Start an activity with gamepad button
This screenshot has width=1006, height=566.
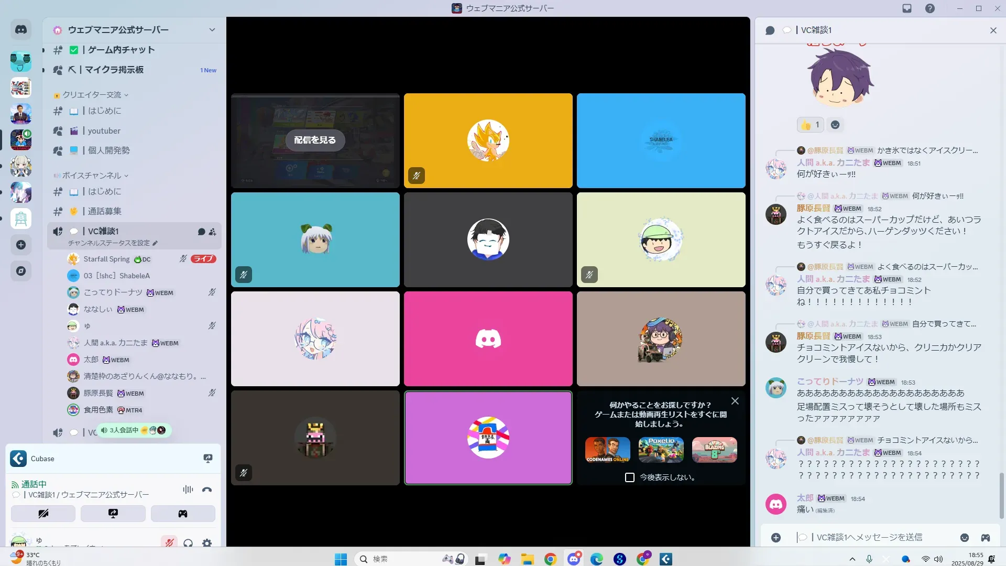(x=183, y=514)
